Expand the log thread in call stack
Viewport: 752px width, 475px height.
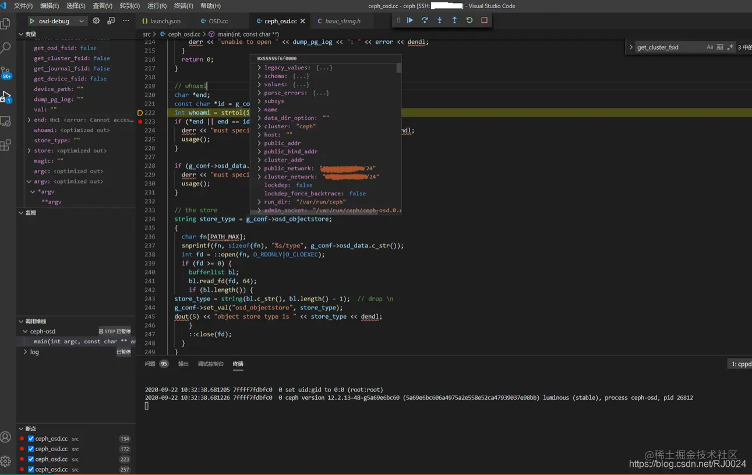click(x=25, y=352)
